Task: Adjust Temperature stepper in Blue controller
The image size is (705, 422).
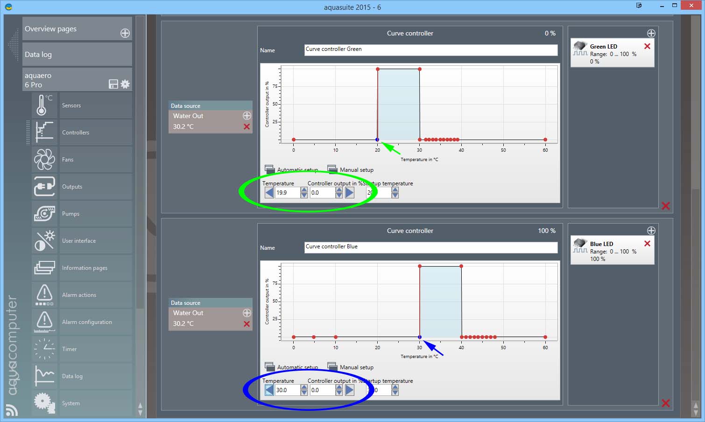Action: 304,390
